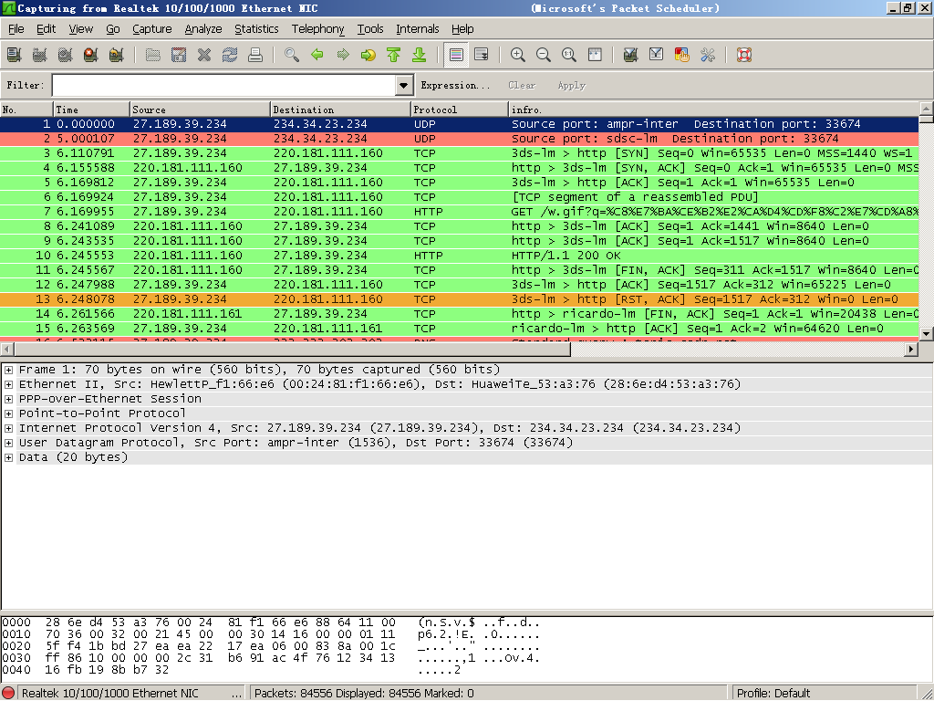Expand the Data (20 bytes) node
The image size is (934, 701).
point(9,457)
